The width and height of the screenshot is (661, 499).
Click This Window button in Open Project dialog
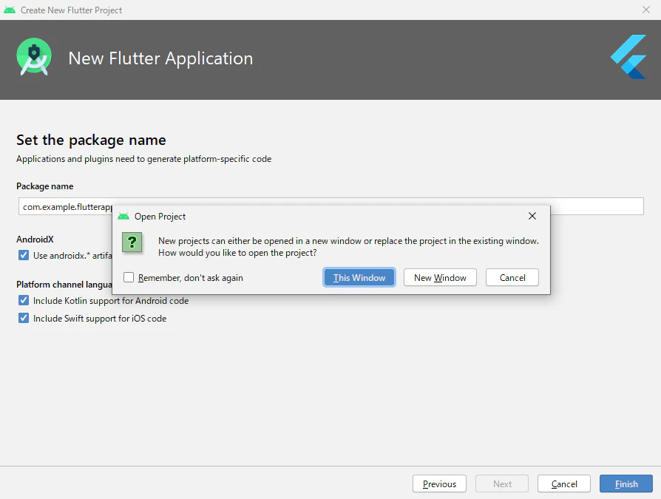359,278
